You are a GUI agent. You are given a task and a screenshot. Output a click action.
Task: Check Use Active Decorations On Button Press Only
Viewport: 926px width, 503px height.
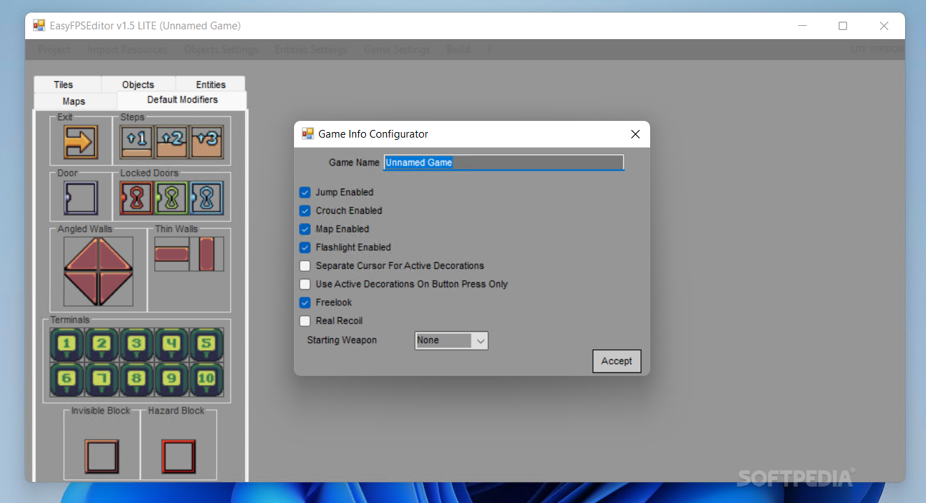(305, 284)
